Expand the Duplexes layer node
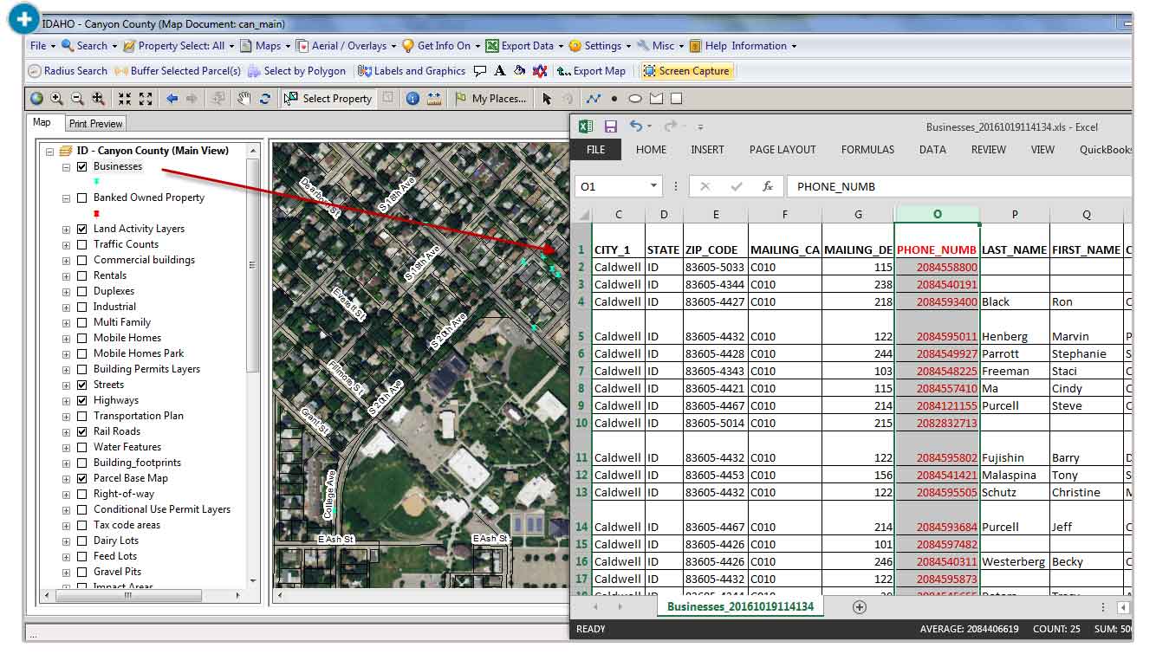The height and width of the screenshot is (654, 1156). [x=66, y=291]
